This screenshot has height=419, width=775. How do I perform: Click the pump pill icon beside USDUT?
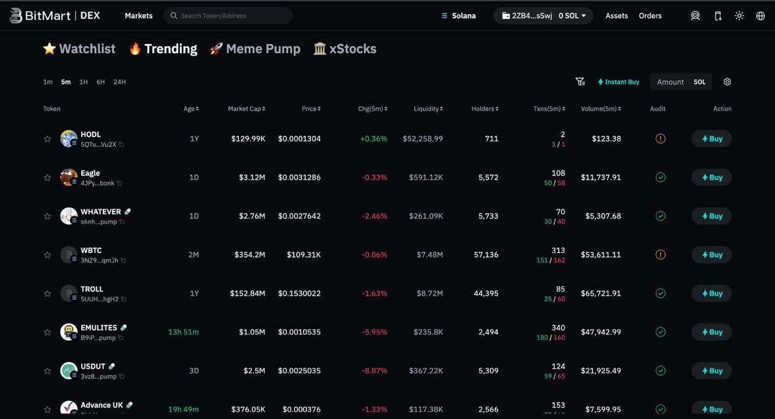point(111,366)
